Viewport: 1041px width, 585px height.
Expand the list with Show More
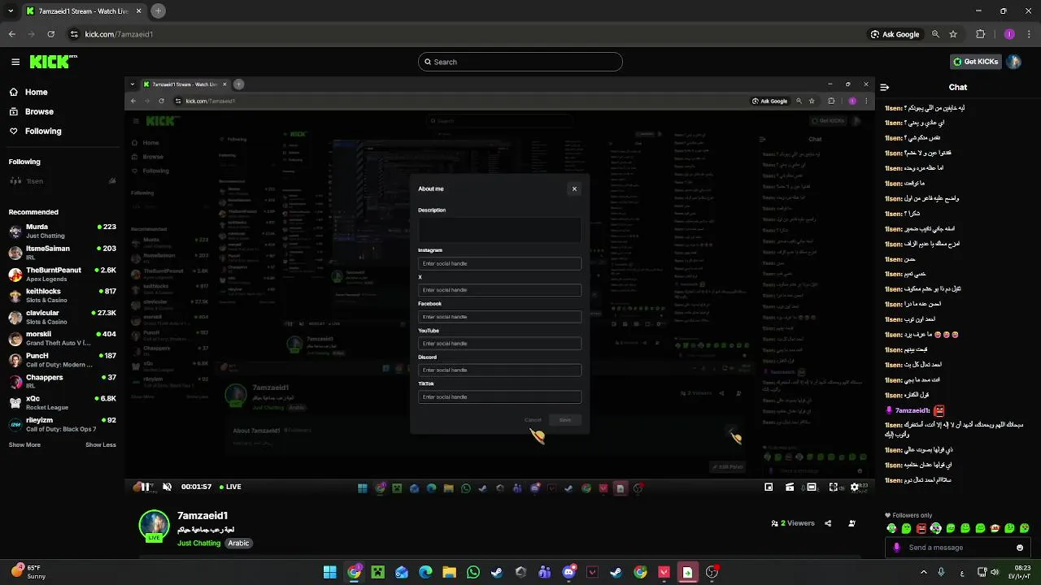tap(24, 444)
